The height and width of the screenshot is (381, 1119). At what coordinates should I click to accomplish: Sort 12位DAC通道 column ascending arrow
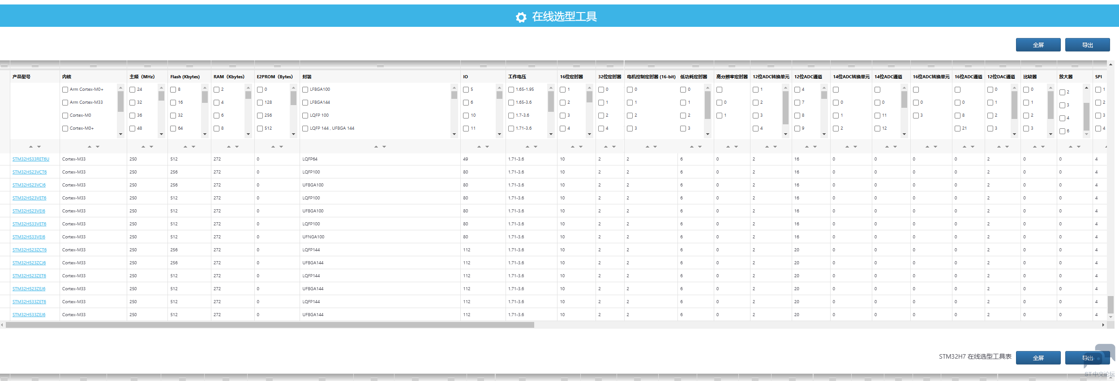[999, 147]
